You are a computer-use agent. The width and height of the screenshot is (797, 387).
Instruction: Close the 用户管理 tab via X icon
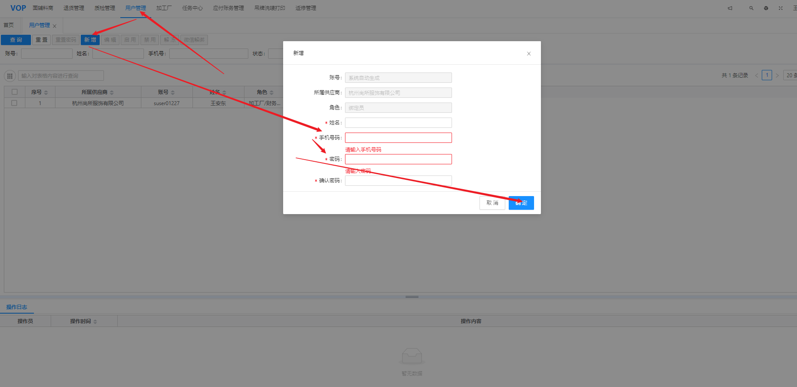pyautogui.click(x=55, y=26)
